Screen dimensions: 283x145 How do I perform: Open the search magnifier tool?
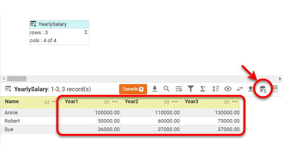click(x=166, y=89)
